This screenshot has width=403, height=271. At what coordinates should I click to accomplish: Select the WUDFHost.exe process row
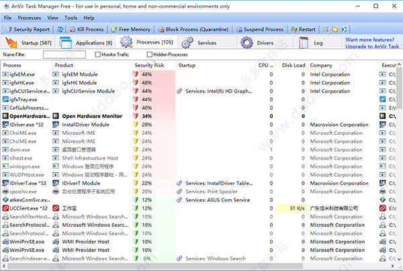pyautogui.click(x=198, y=175)
